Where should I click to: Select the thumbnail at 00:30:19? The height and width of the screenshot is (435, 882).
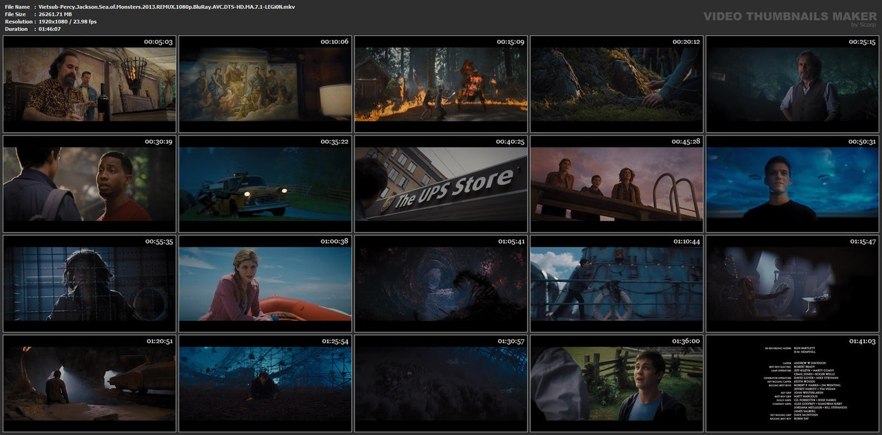(x=90, y=184)
